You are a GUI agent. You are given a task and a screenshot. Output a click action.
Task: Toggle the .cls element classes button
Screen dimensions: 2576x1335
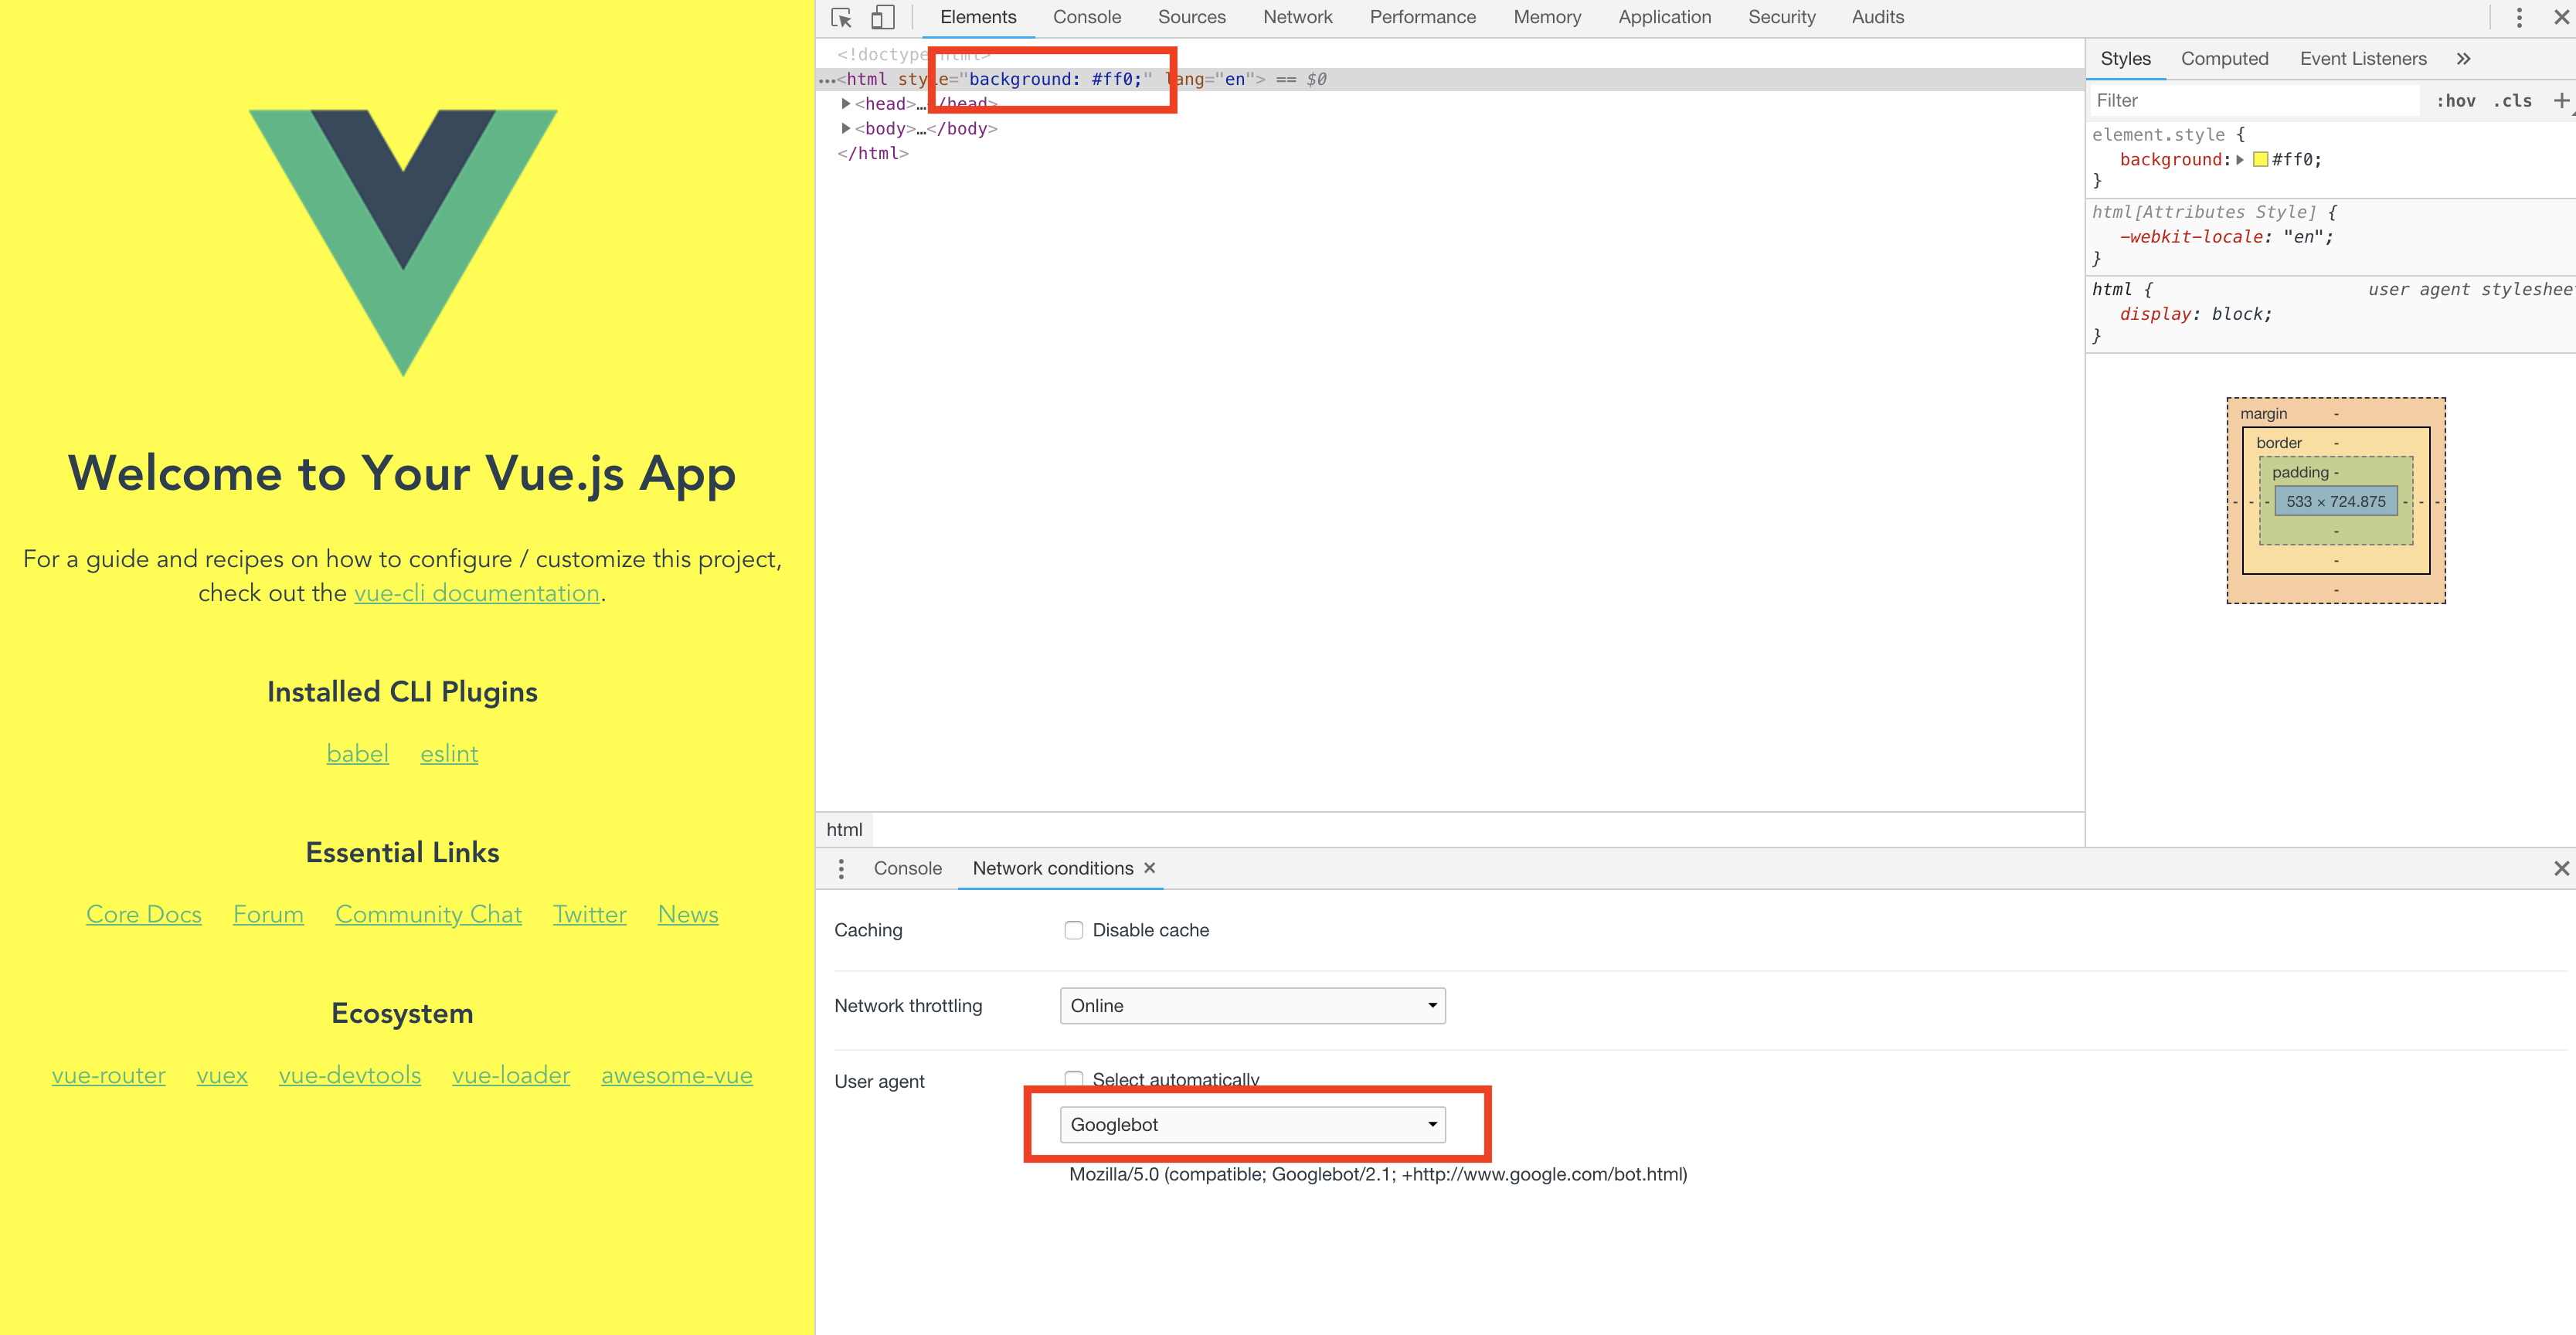coord(2513,101)
